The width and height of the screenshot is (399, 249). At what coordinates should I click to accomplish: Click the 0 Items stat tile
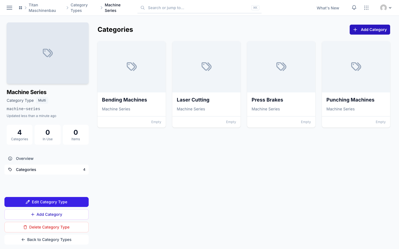[x=76, y=135]
